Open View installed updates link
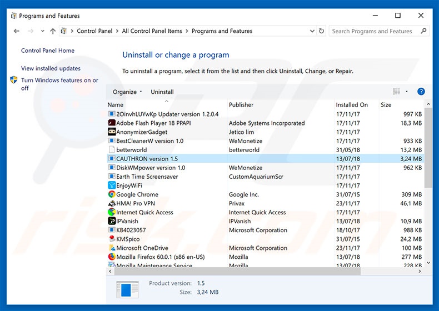The height and width of the screenshot is (311, 439). click(x=51, y=68)
